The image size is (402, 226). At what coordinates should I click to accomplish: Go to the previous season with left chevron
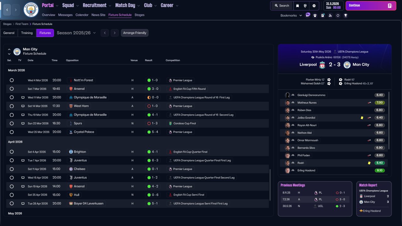coord(105,33)
